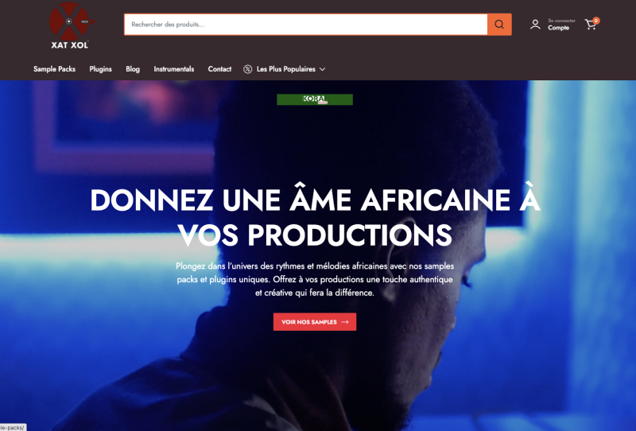The height and width of the screenshot is (431, 636).
Task: Click the orange search magnifier button
Action: click(499, 25)
